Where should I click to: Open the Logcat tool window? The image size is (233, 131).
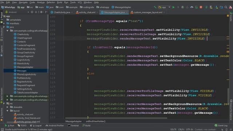click(36, 126)
